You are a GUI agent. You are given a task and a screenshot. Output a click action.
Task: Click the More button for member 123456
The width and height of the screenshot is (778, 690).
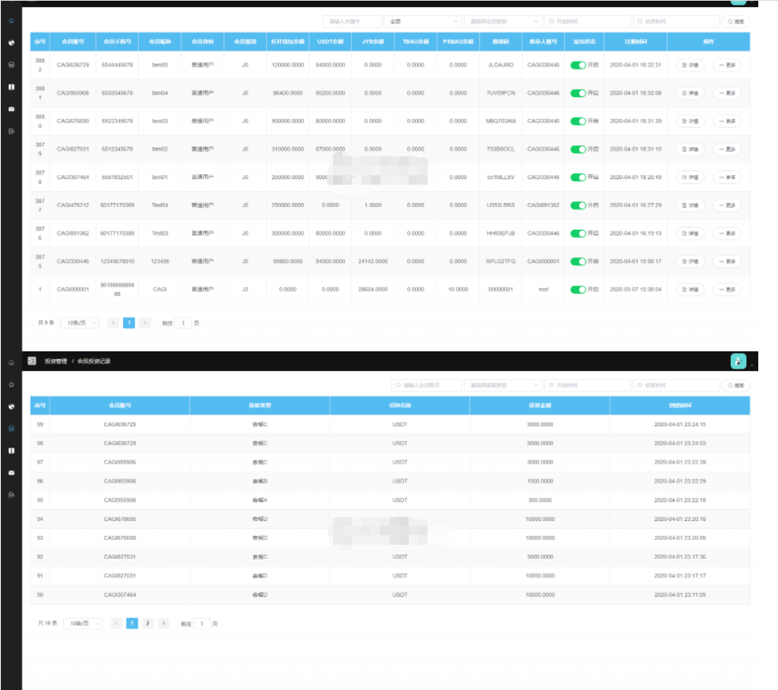pyautogui.click(x=727, y=261)
